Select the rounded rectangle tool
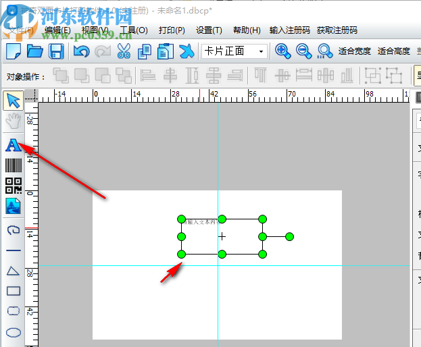This screenshot has height=347, width=421. pos(14,311)
